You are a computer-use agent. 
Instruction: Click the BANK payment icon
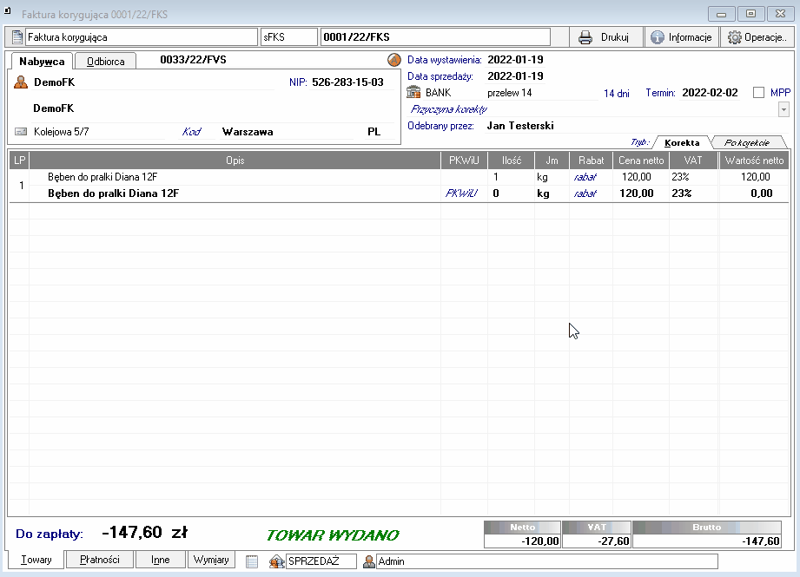pos(414,93)
